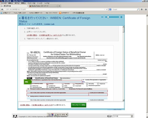The width and height of the screenshot is (148, 118).
Task: Click the footer icon left of the language selector
Action: tap(109, 116)
